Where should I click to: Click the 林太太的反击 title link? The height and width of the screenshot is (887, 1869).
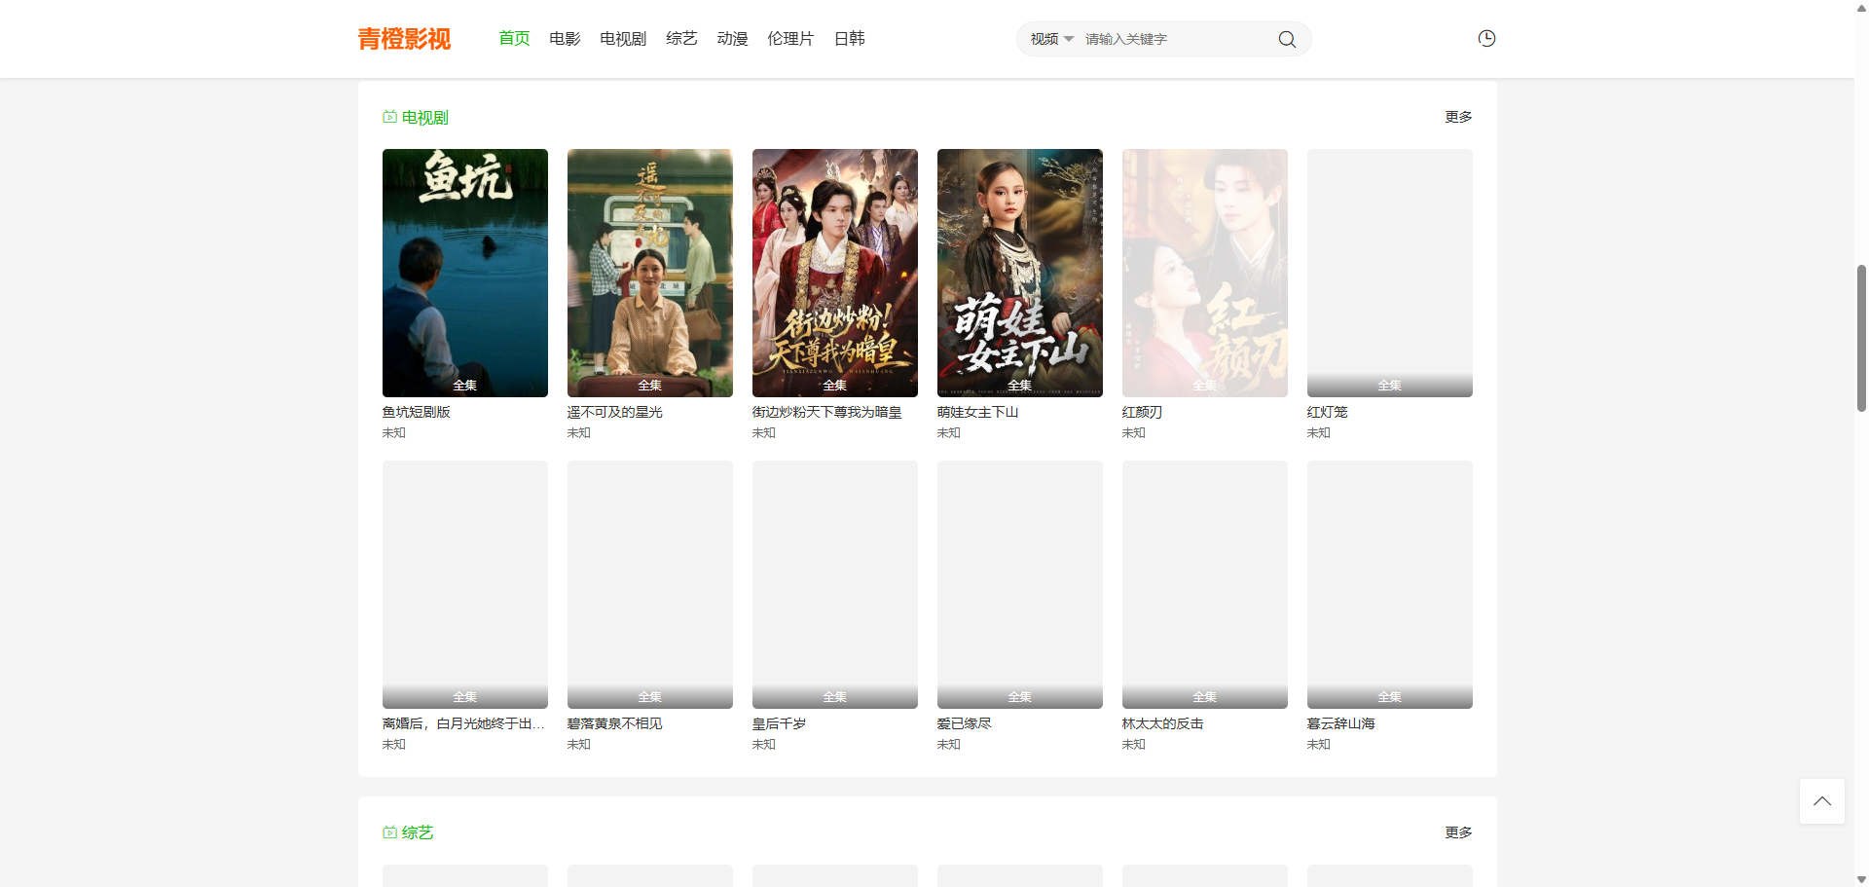[x=1162, y=723]
